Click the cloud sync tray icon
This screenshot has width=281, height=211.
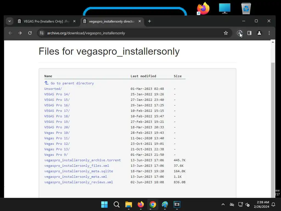tap(232, 204)
